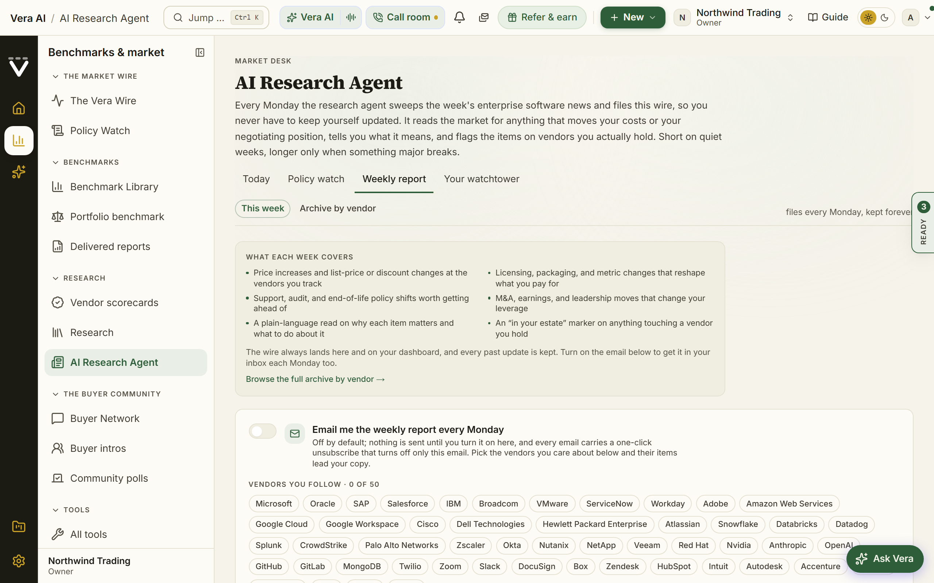Open the settings gear in left rail
934x583 pixels.
pos(19,561)
